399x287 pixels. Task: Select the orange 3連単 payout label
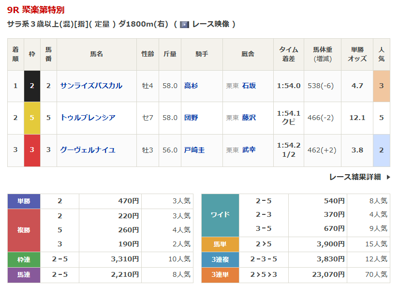(x=220, y=274)
